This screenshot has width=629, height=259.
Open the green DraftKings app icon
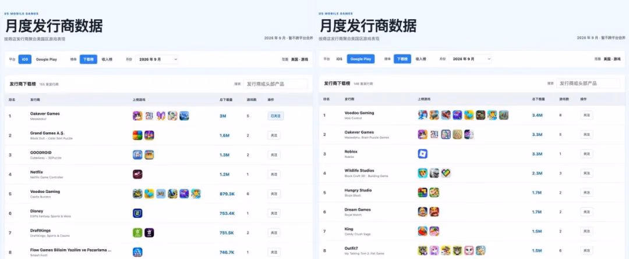pos(137,233)
